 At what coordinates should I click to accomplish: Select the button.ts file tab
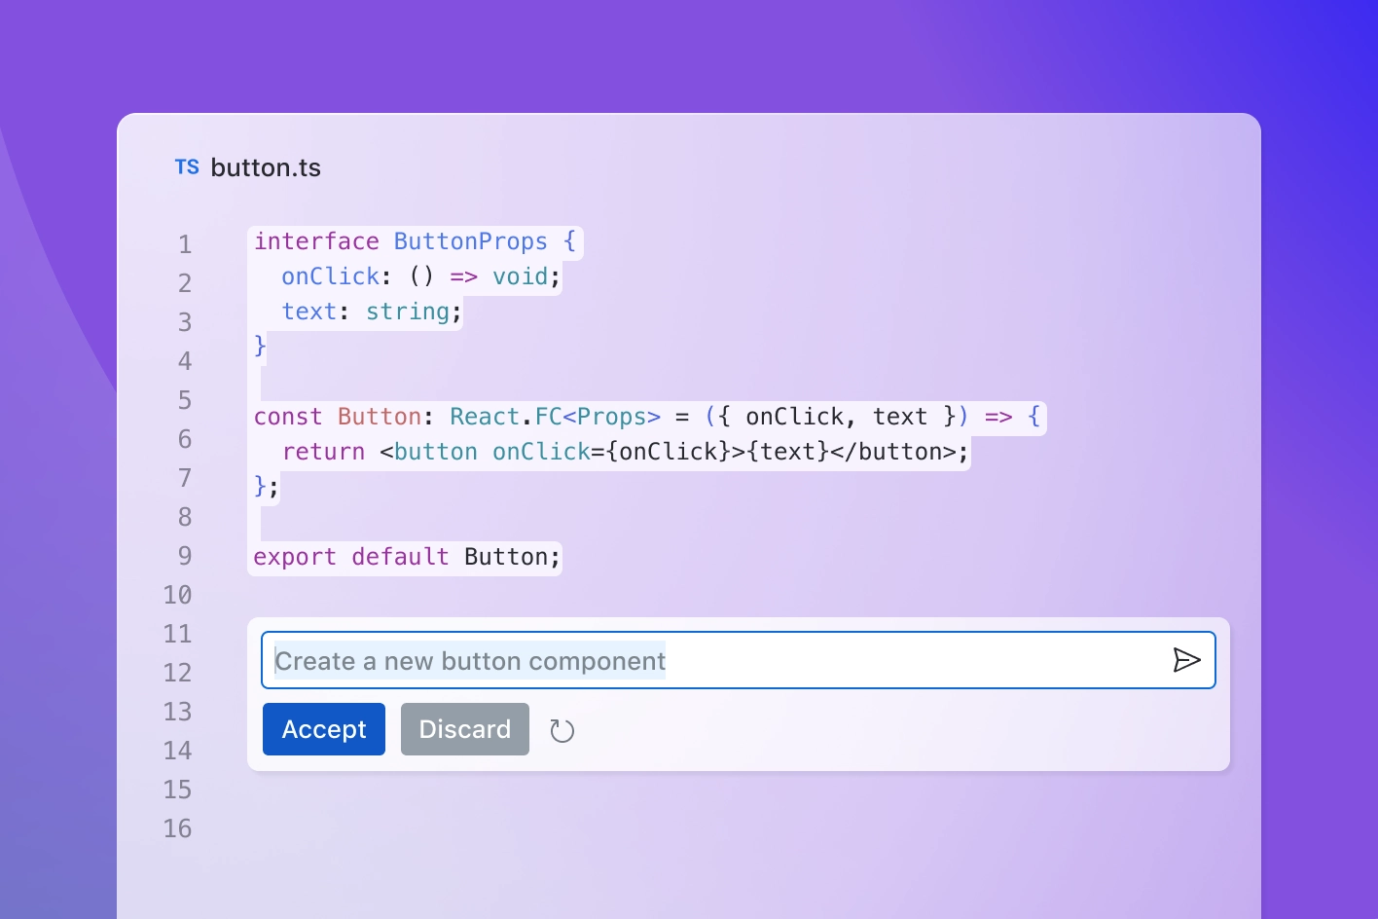click(266, 166)
